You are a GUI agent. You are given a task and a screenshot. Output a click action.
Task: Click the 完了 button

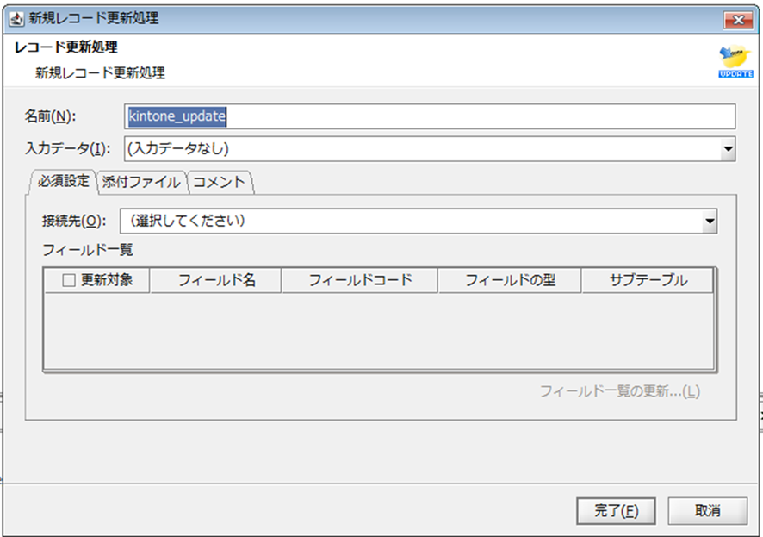click(x=615, y=511)
